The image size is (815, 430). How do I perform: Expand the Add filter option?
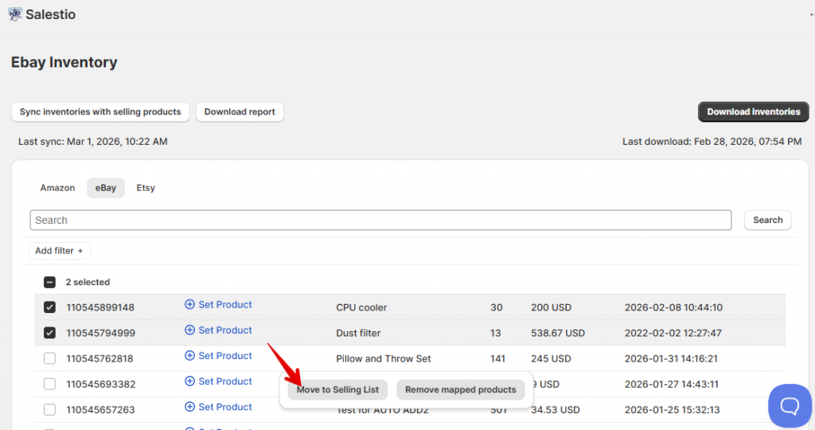click(60, 251)
